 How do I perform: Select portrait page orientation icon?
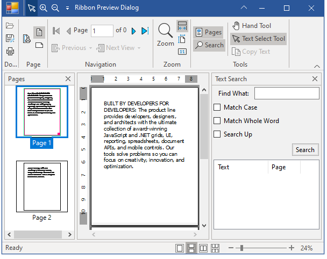click(39, 32)
